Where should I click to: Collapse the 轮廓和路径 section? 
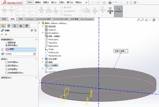tap(36, 39)
